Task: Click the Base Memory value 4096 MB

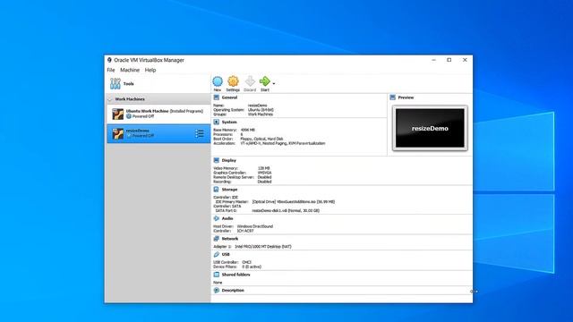Action: (x=248, y=130)
